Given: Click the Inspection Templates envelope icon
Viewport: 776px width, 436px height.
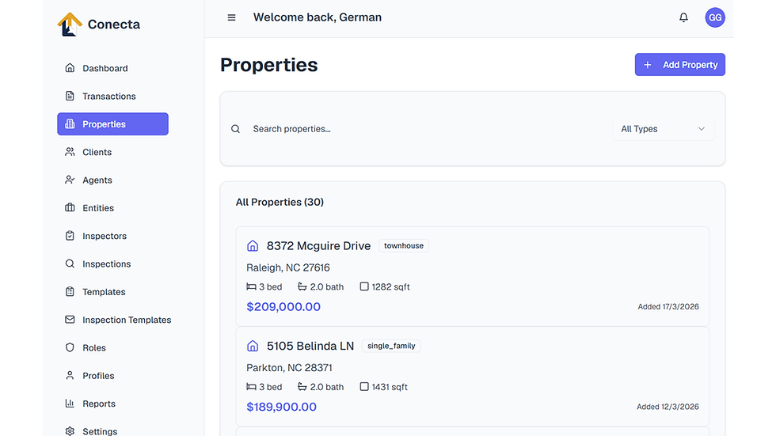Looking at the screenshot, I should point(70,320).
